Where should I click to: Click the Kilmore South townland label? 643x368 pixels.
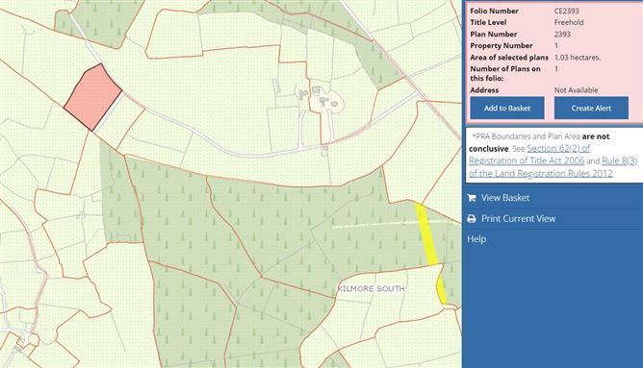pyautogui.click(x=372, y=288)
